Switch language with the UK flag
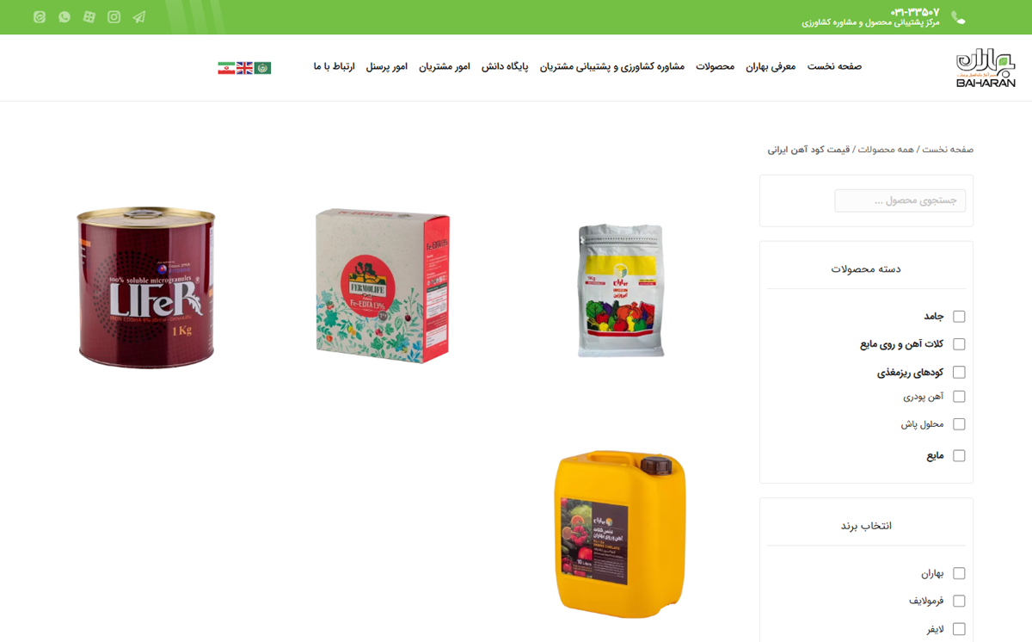This screenshot has height=642, width=1032. click(244, 67)
